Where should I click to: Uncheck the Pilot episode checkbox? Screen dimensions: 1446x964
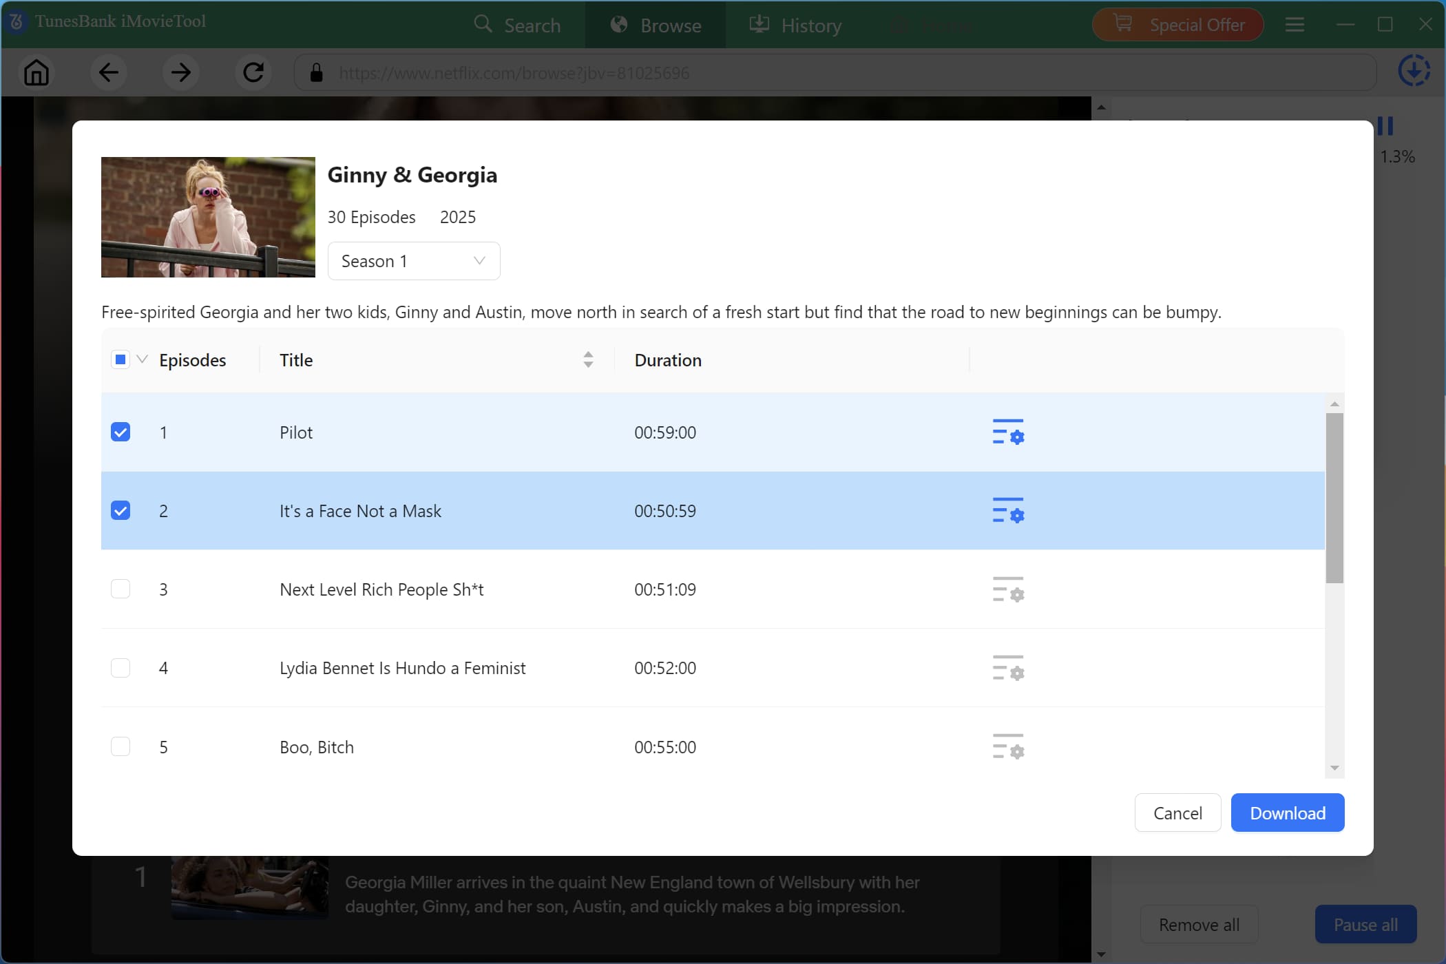click(x=120, y=432)
